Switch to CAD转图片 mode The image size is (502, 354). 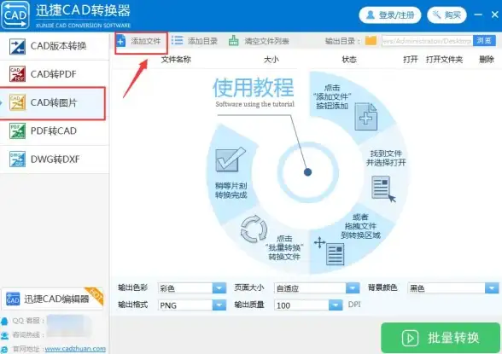click(53, 103)
